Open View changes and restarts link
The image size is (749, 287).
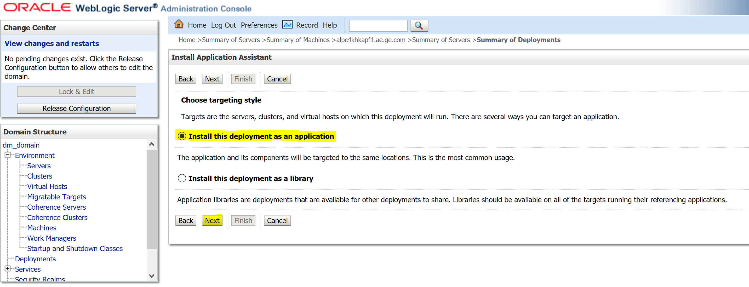(52, 43)
